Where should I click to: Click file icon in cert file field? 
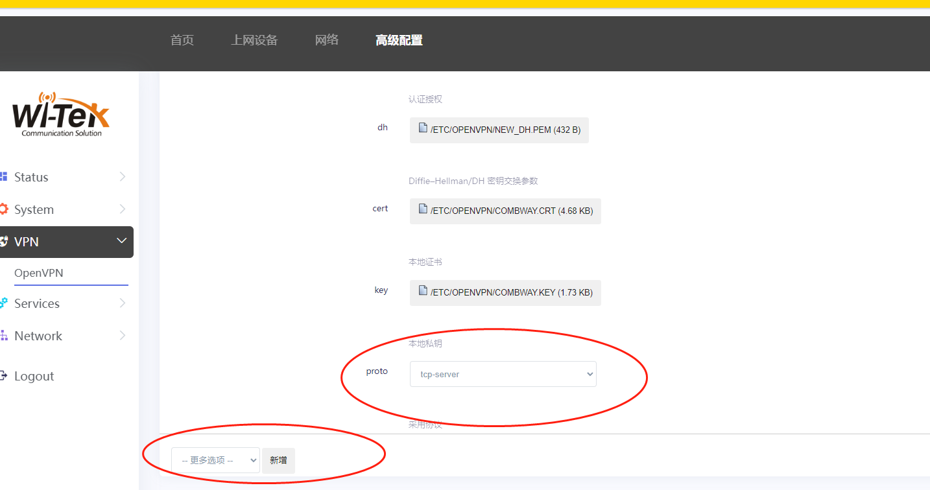pos(423,209)
